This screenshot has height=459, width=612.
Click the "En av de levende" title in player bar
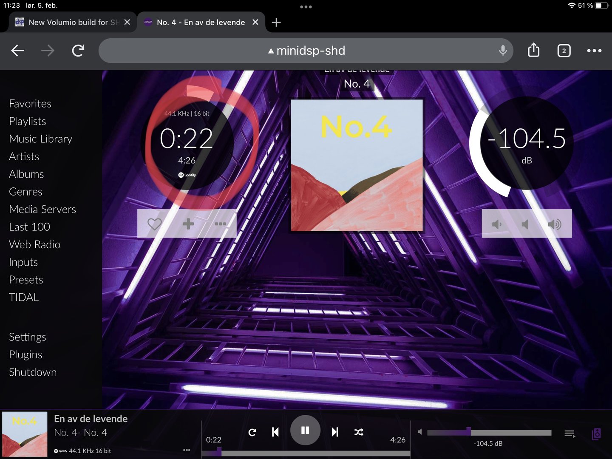point(91,419)
